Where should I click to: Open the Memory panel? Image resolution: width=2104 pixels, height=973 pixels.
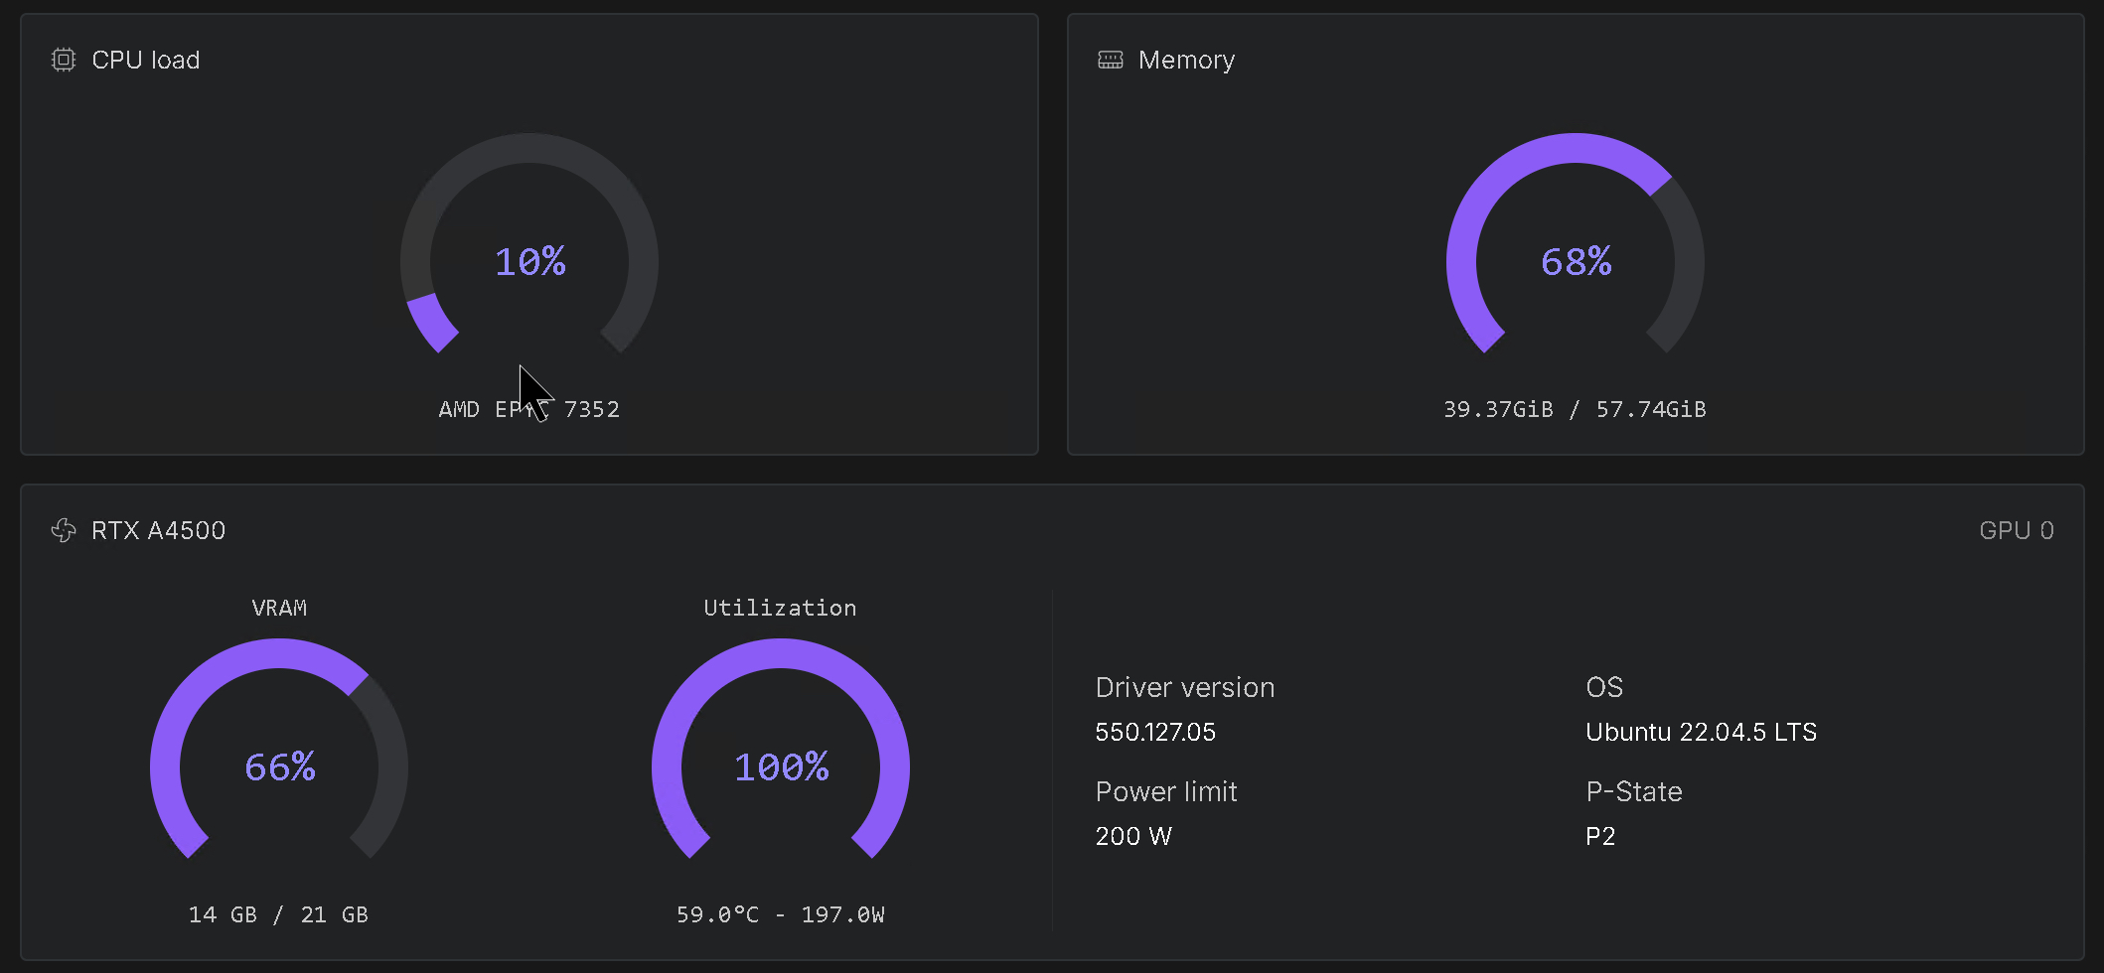click(x=1575, y=233)
